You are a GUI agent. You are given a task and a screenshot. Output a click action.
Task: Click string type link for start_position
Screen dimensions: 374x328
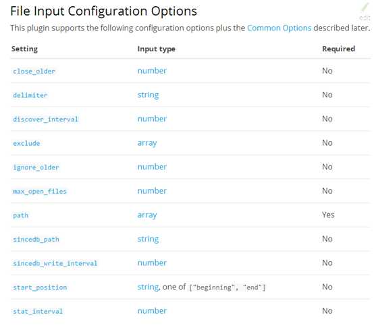click(x=148, y=287)
